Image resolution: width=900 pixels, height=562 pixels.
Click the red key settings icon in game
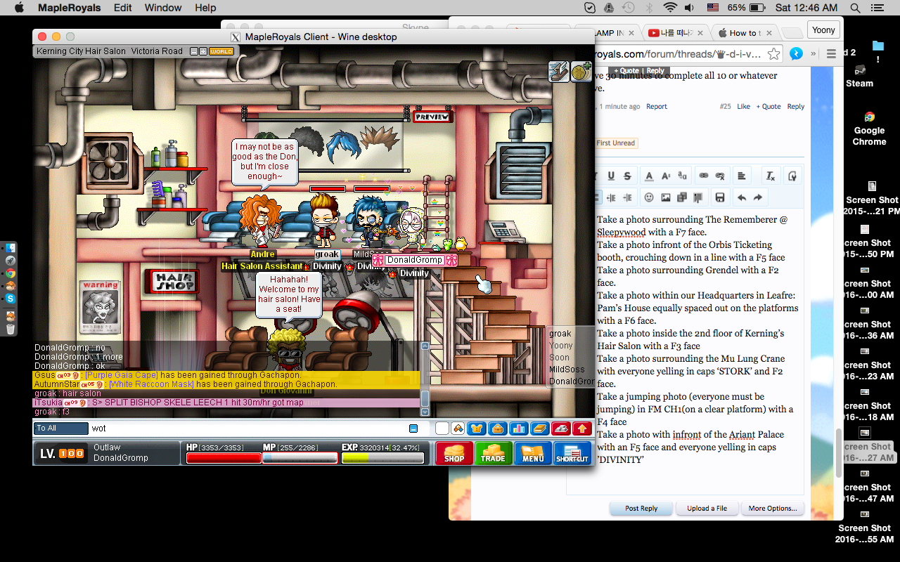560,429
